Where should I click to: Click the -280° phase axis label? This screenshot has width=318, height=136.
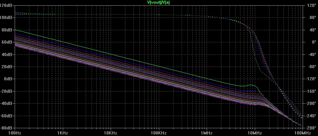click(x=310, y=128)
